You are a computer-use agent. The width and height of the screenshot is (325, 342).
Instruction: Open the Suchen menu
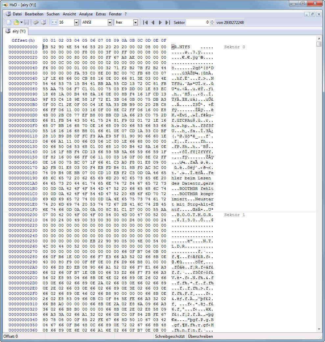tap(53, 14)
